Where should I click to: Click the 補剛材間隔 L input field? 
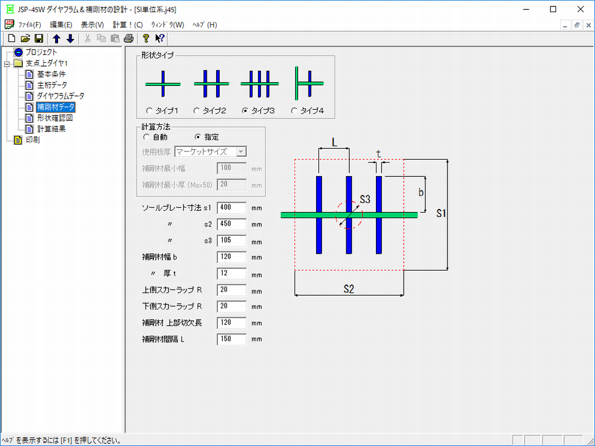[231, 339]
